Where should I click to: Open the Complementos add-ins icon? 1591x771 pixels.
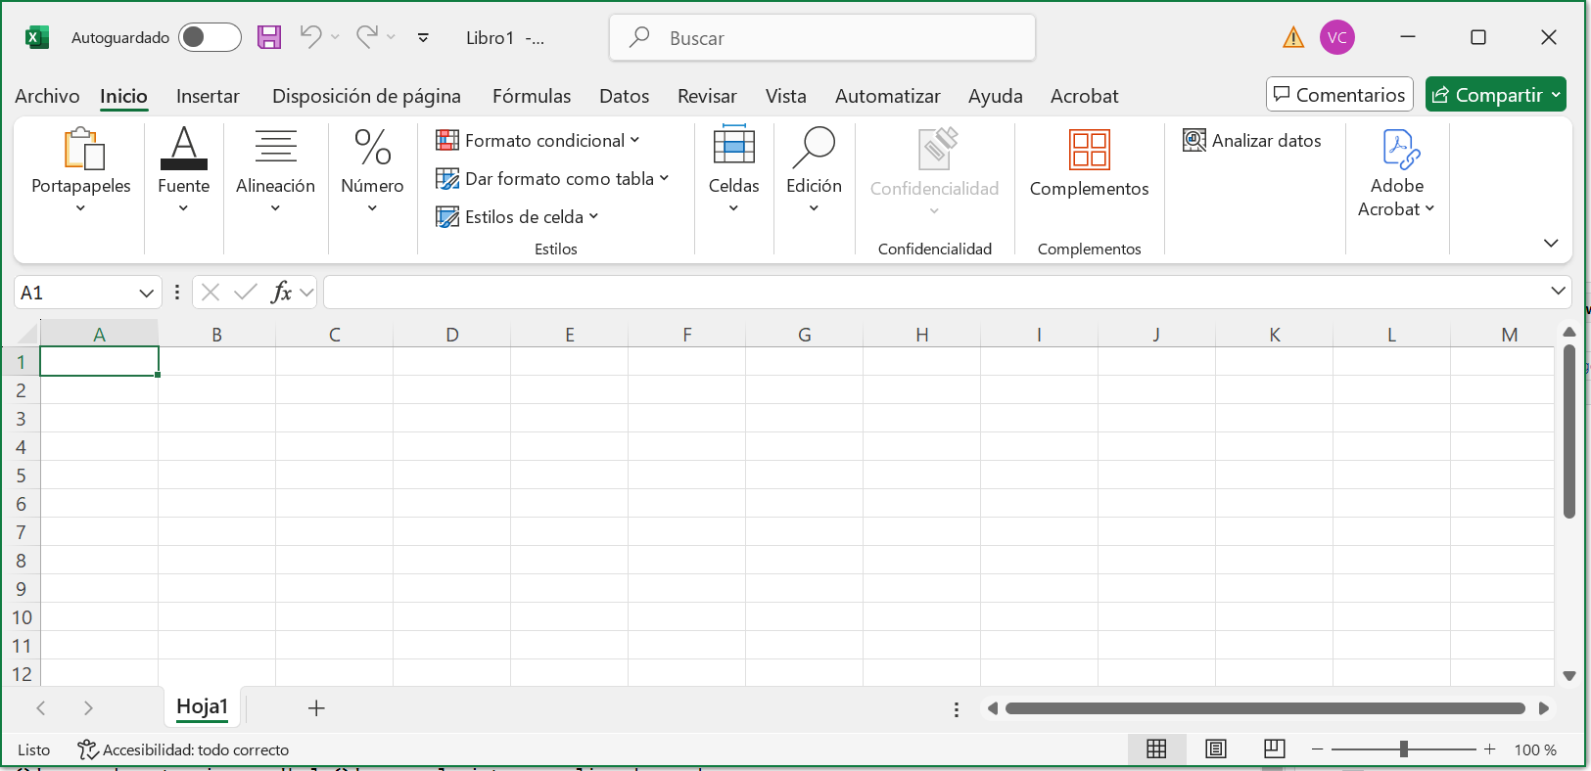point(1089,150)
